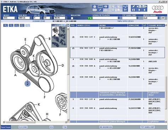Open the WYBÓR MARKI dropdown showing Audi
This screenshot has width=168, height=130.
pos(158,18)
